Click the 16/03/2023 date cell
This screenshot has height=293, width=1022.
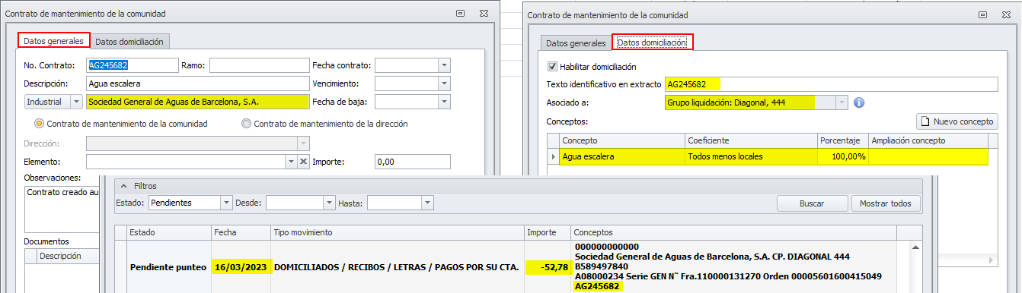point(241,267)
